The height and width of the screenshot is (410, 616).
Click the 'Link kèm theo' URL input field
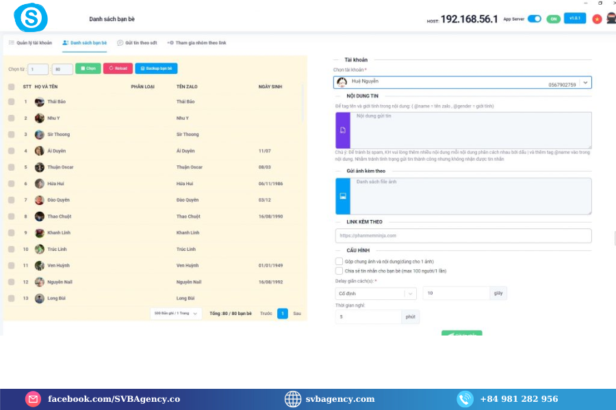[x=463, y=236]
